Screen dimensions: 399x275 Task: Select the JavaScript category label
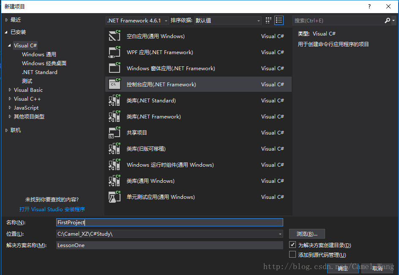click(26, 108)
